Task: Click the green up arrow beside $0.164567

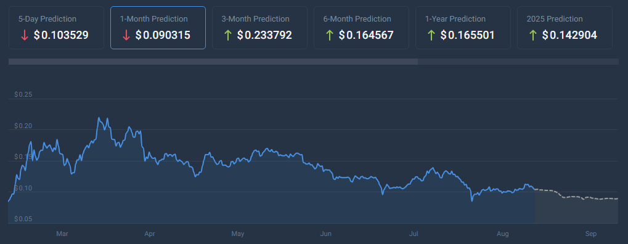Action: coord(330,35)
